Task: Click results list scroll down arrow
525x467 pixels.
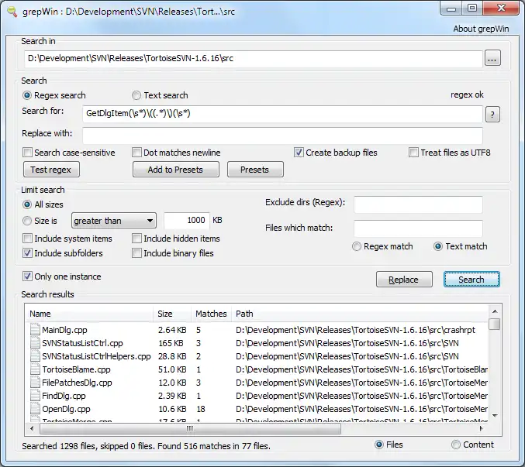Action: tap(495, 416)
